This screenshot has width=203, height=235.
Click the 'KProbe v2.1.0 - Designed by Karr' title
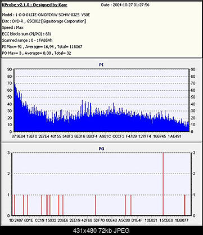coord(34,5)
